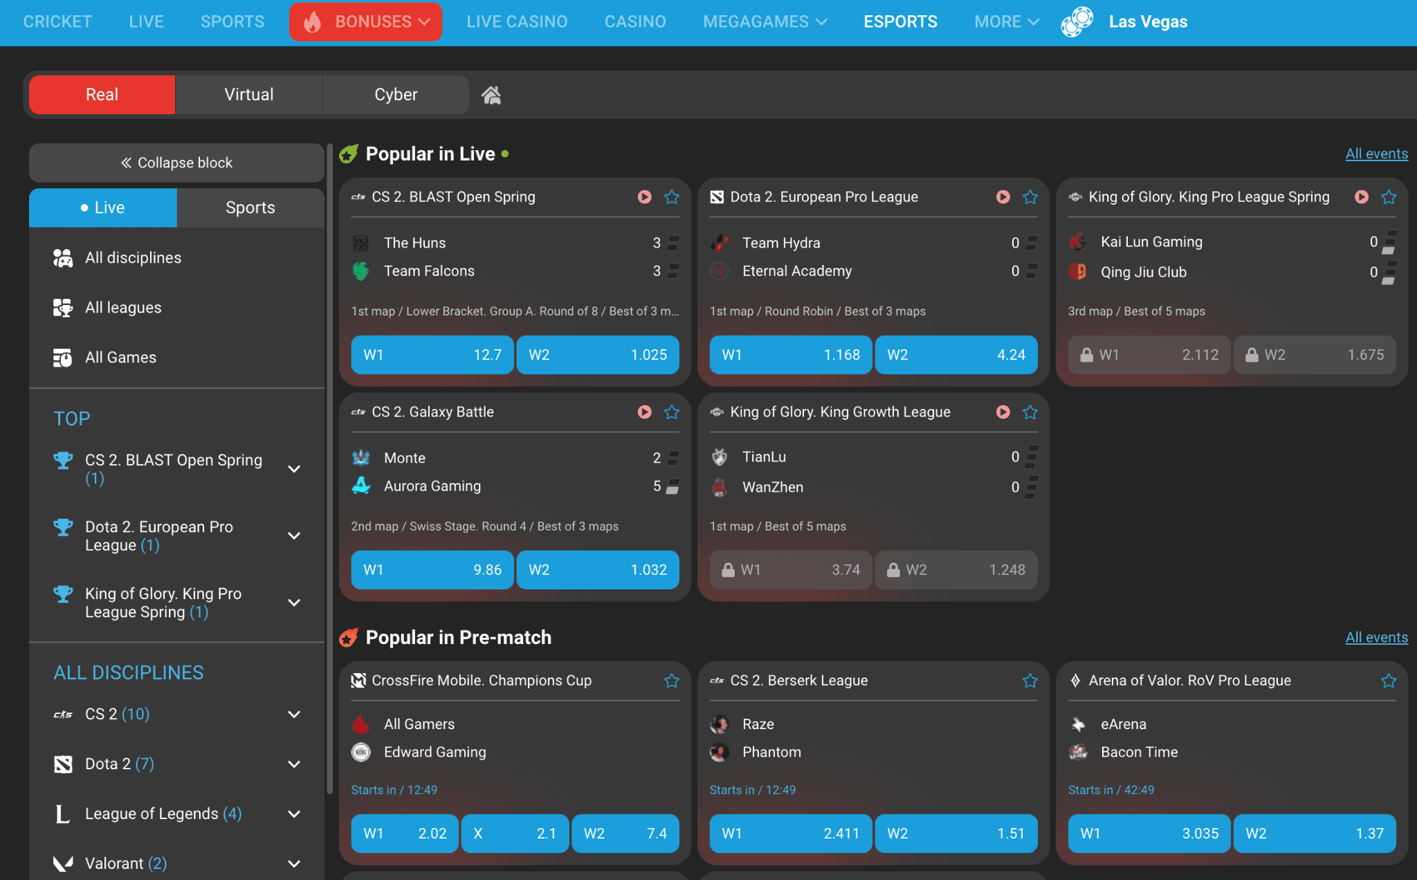
Task: Open the MORE dropdown in the top bar
Action: (x=1005, y=21)
